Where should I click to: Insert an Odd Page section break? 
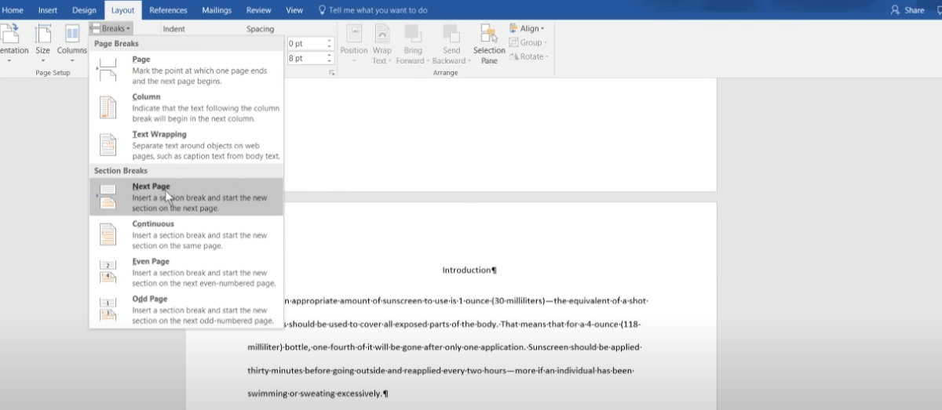[x=186, y=310]
